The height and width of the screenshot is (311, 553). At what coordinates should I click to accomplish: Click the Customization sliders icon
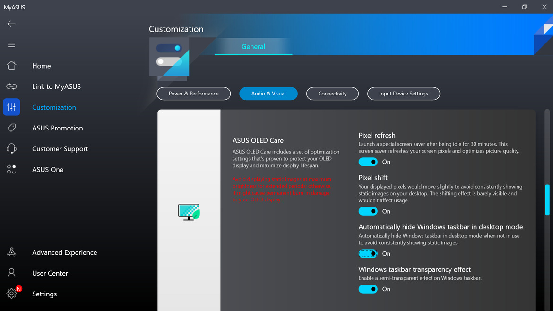point(11,107)
